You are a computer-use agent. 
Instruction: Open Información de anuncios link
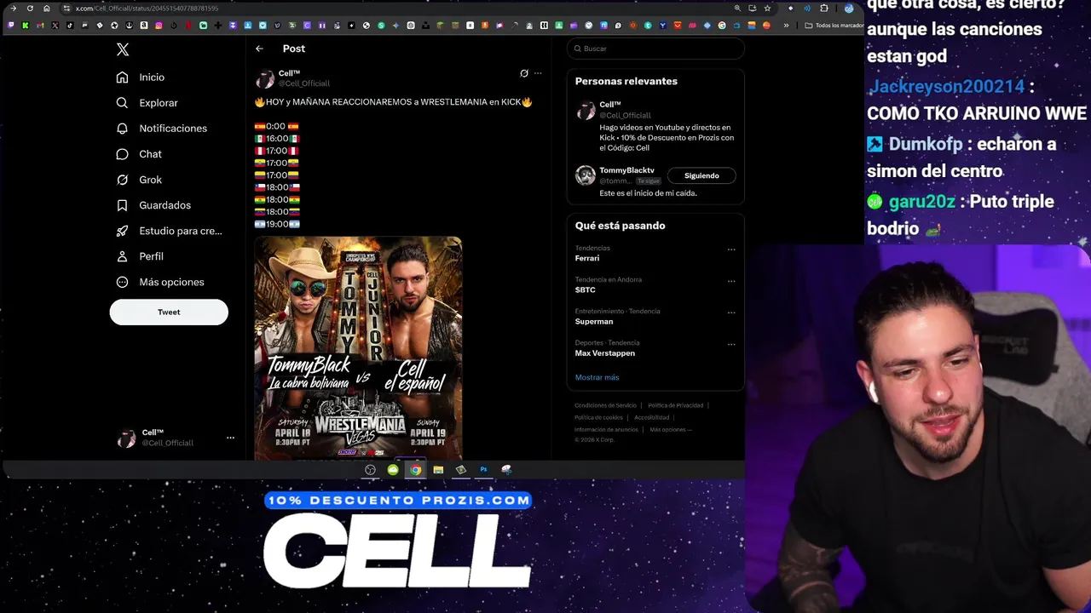click(607, 429)
